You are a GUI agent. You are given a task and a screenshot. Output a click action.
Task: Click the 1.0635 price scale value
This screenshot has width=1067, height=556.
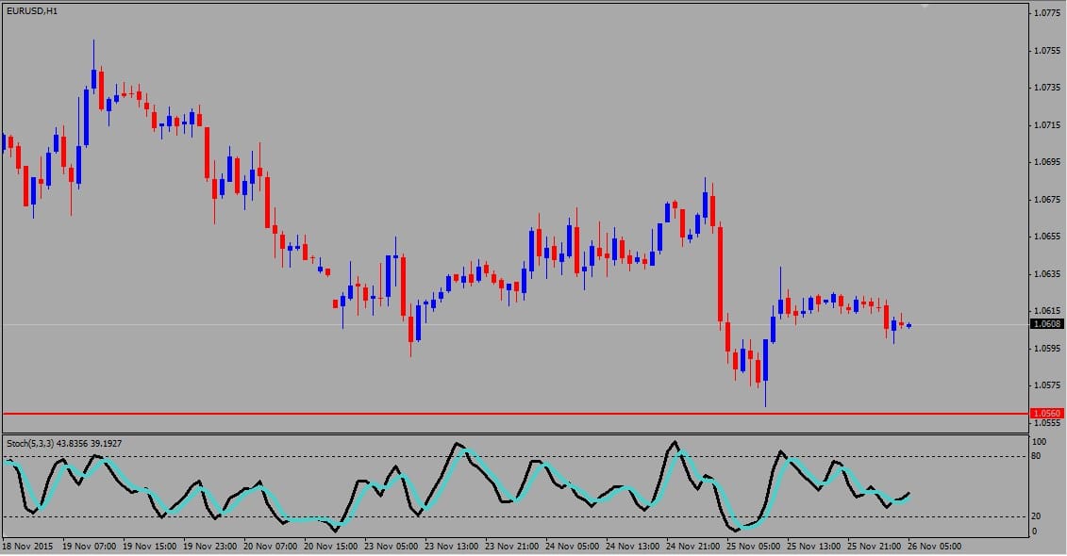point(1046,274)
